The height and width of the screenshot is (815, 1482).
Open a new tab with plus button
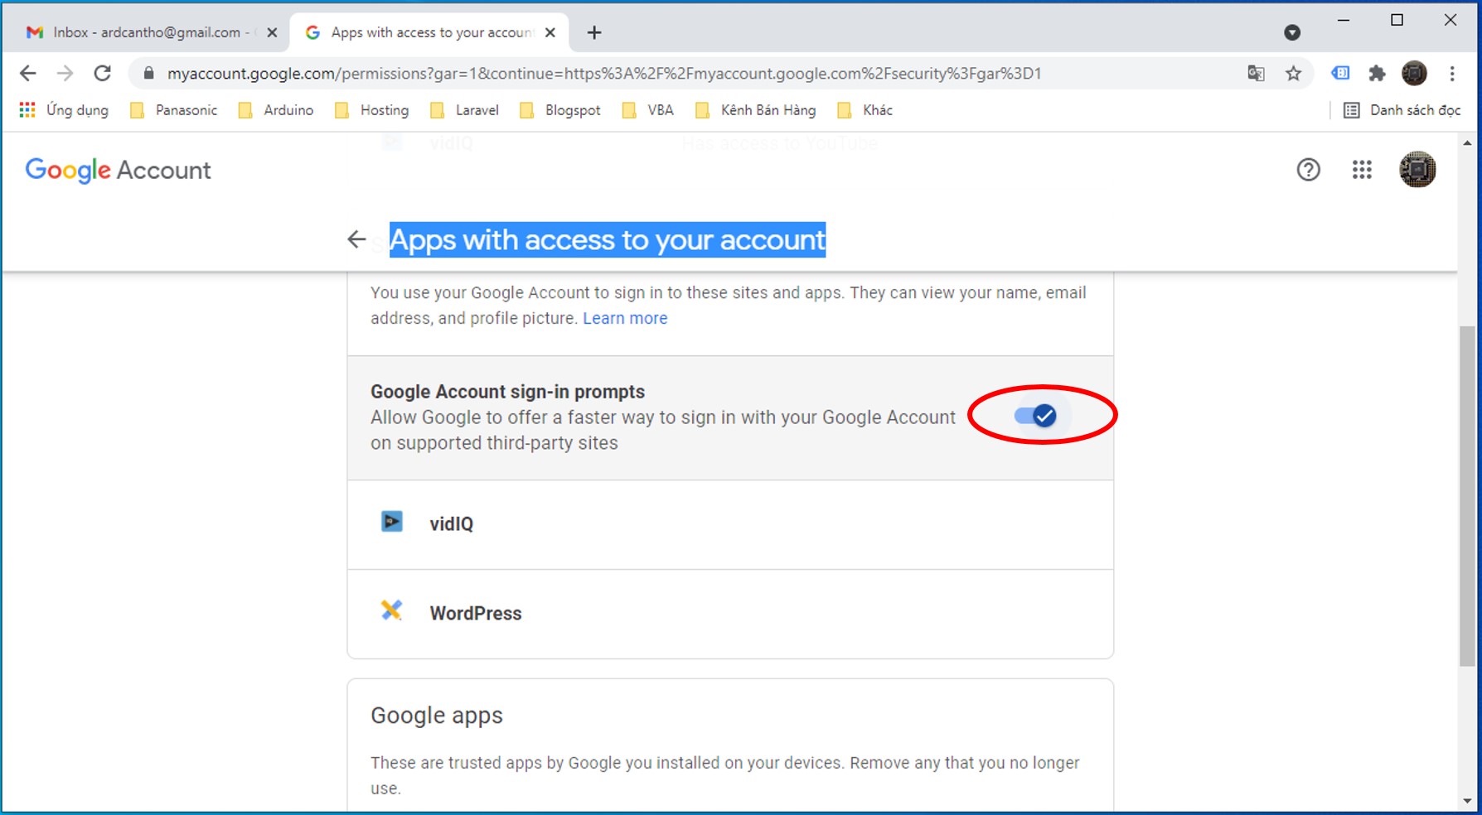coord(594,32)
